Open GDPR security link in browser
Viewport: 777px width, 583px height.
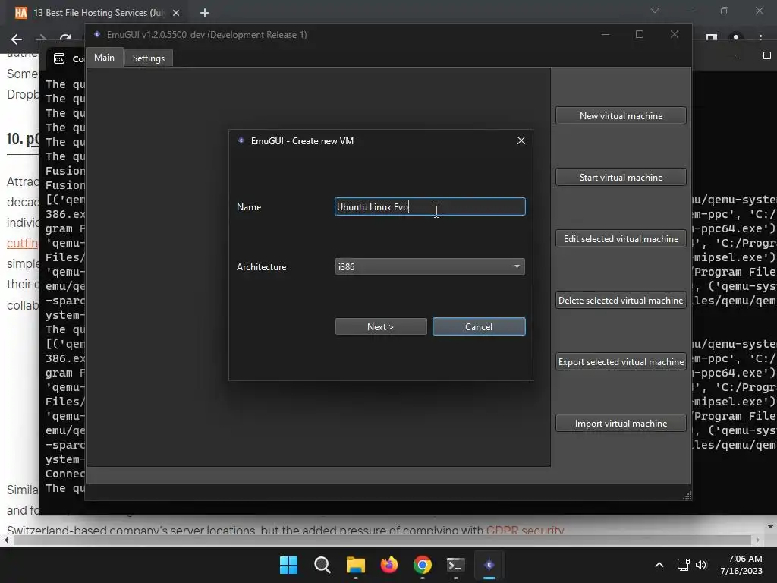[x=525, y=530]
